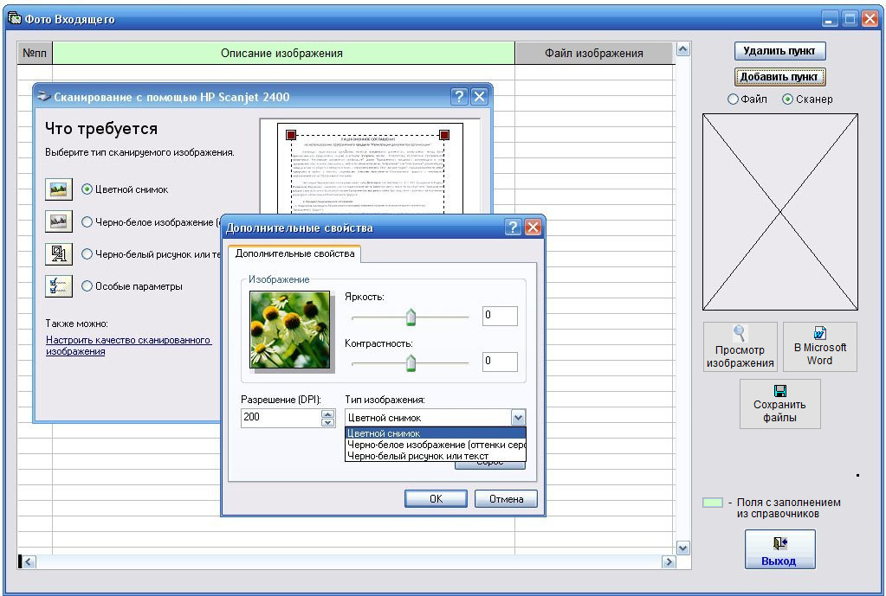886x596 pixels.
Task: Click the table vertical scrollbar up arrow
Action: point(682,49)
